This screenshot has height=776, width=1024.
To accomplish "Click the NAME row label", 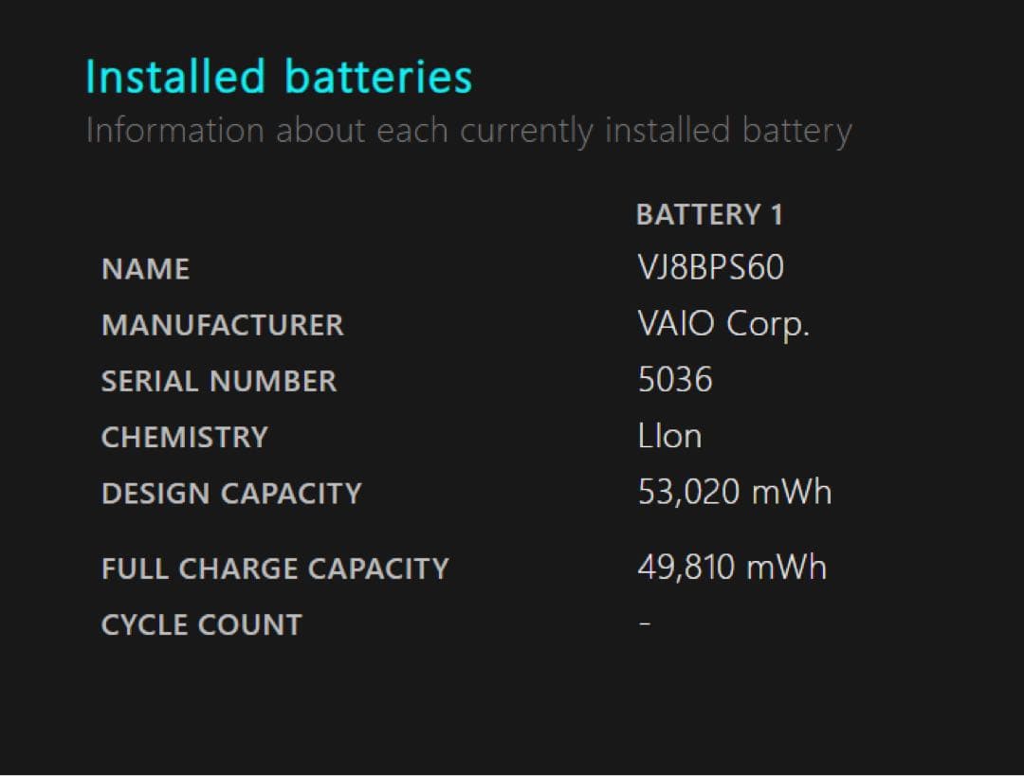I will (x=146, y=270).
